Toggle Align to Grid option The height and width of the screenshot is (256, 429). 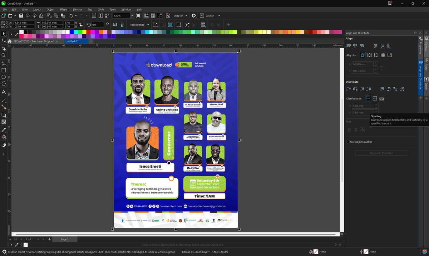(383, 55)
